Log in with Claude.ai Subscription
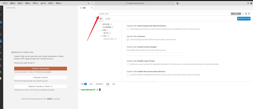253x109 pixels. (40, 69)
